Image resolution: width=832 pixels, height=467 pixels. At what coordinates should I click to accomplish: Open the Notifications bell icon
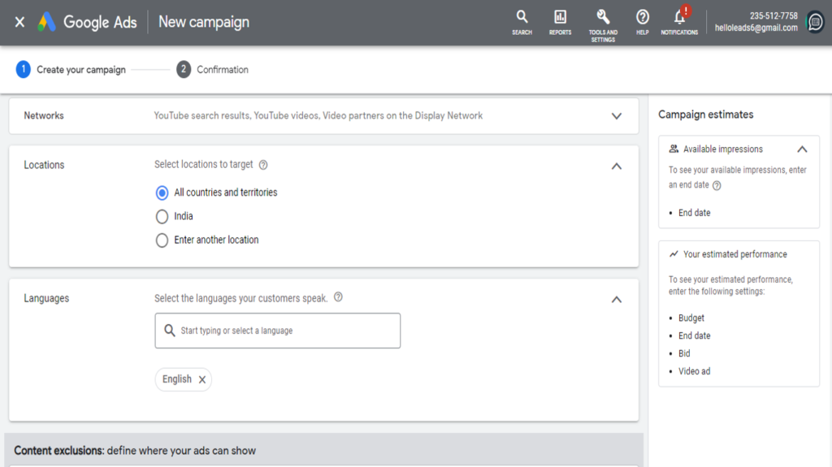click(679, 17)
